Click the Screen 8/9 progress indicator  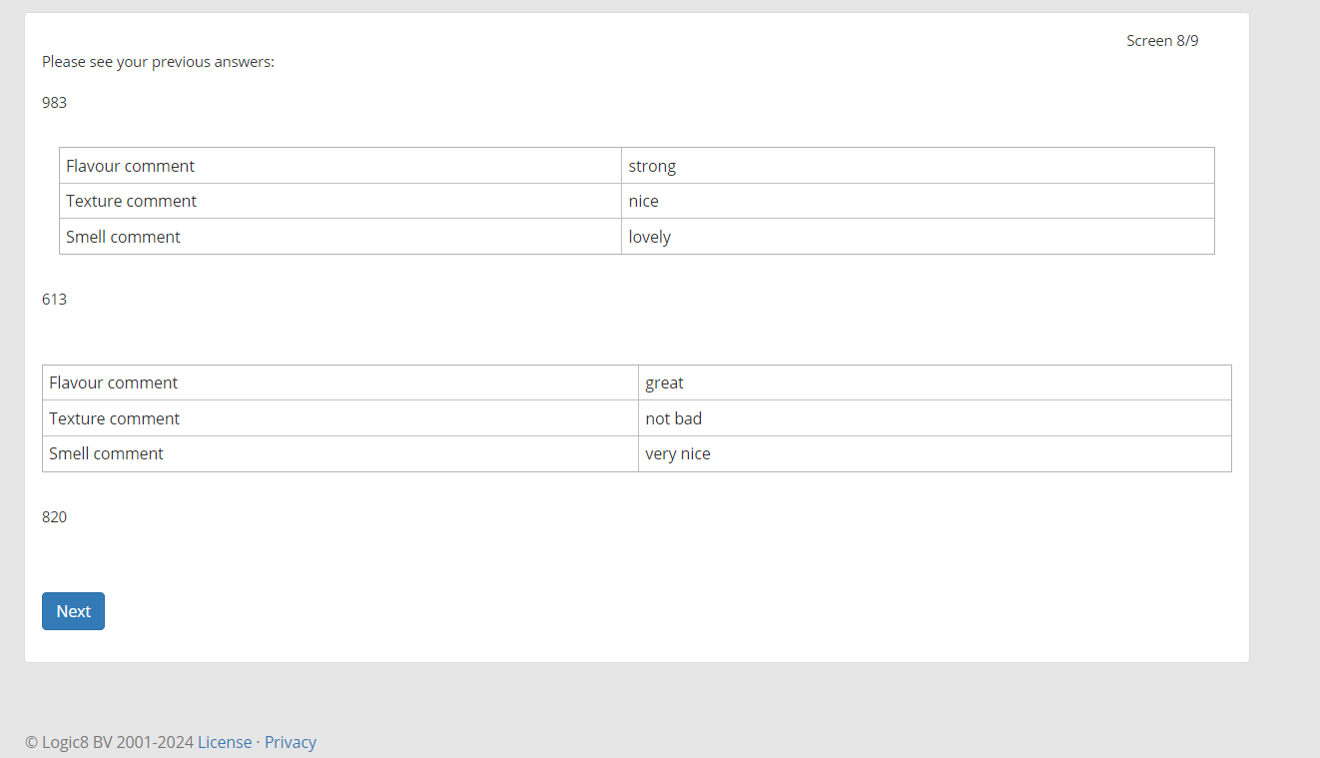point(1162,41)
